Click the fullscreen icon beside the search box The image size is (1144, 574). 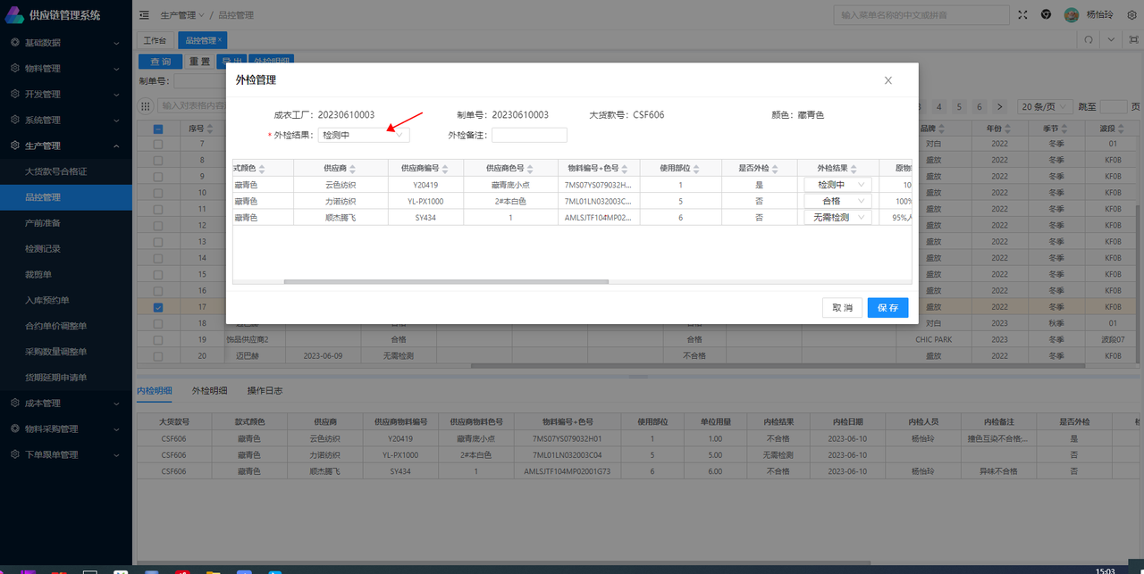pyautogui.click(x=1023, y=15)
